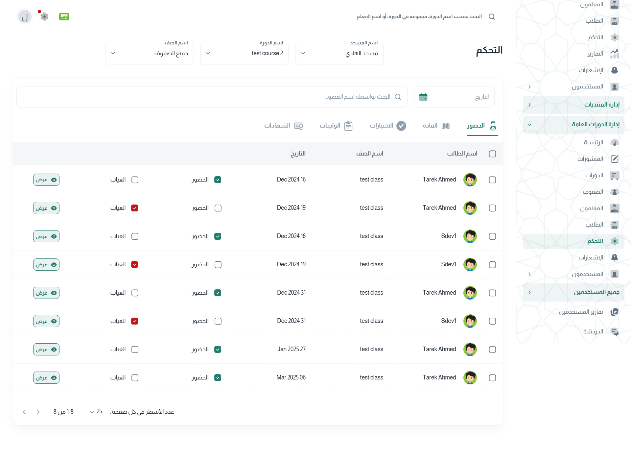Open تقارير المستخدمين icon in sidebar
This screenshot has height=461, width=631.
click(x=614, y=312)
